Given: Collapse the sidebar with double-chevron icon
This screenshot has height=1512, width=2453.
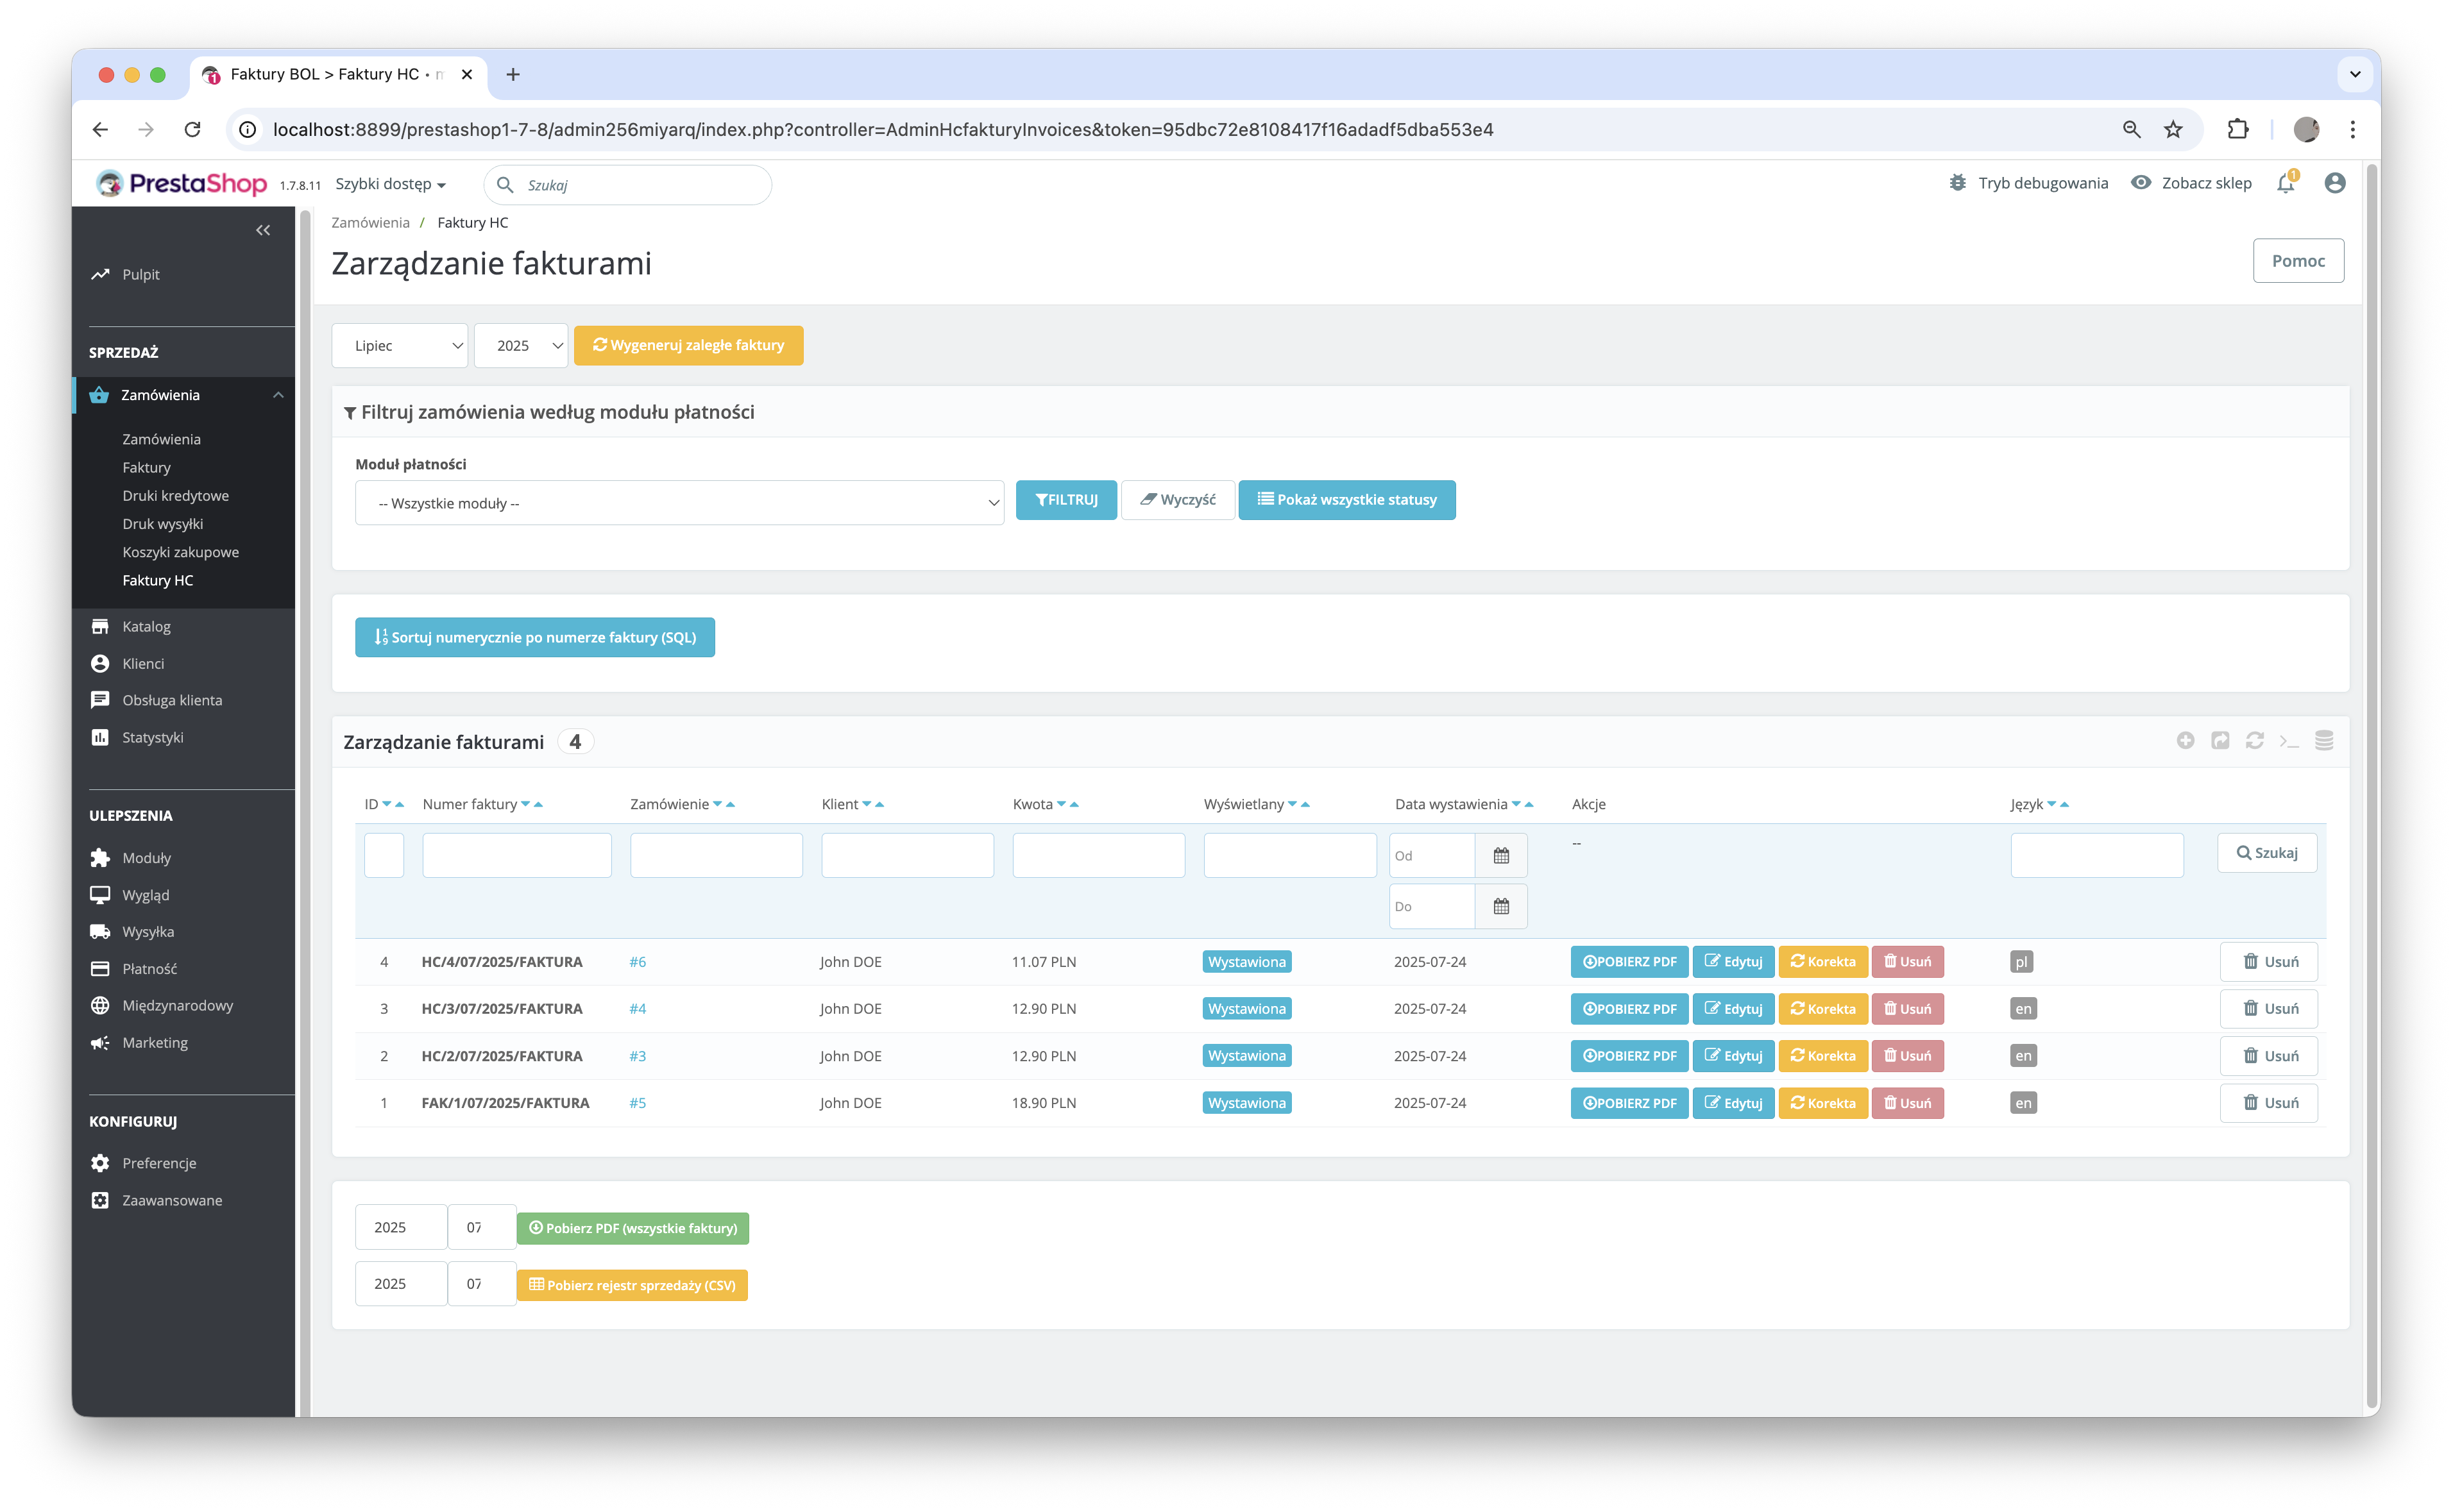Looking at the screenshot, I should click(x=263, y=230).
